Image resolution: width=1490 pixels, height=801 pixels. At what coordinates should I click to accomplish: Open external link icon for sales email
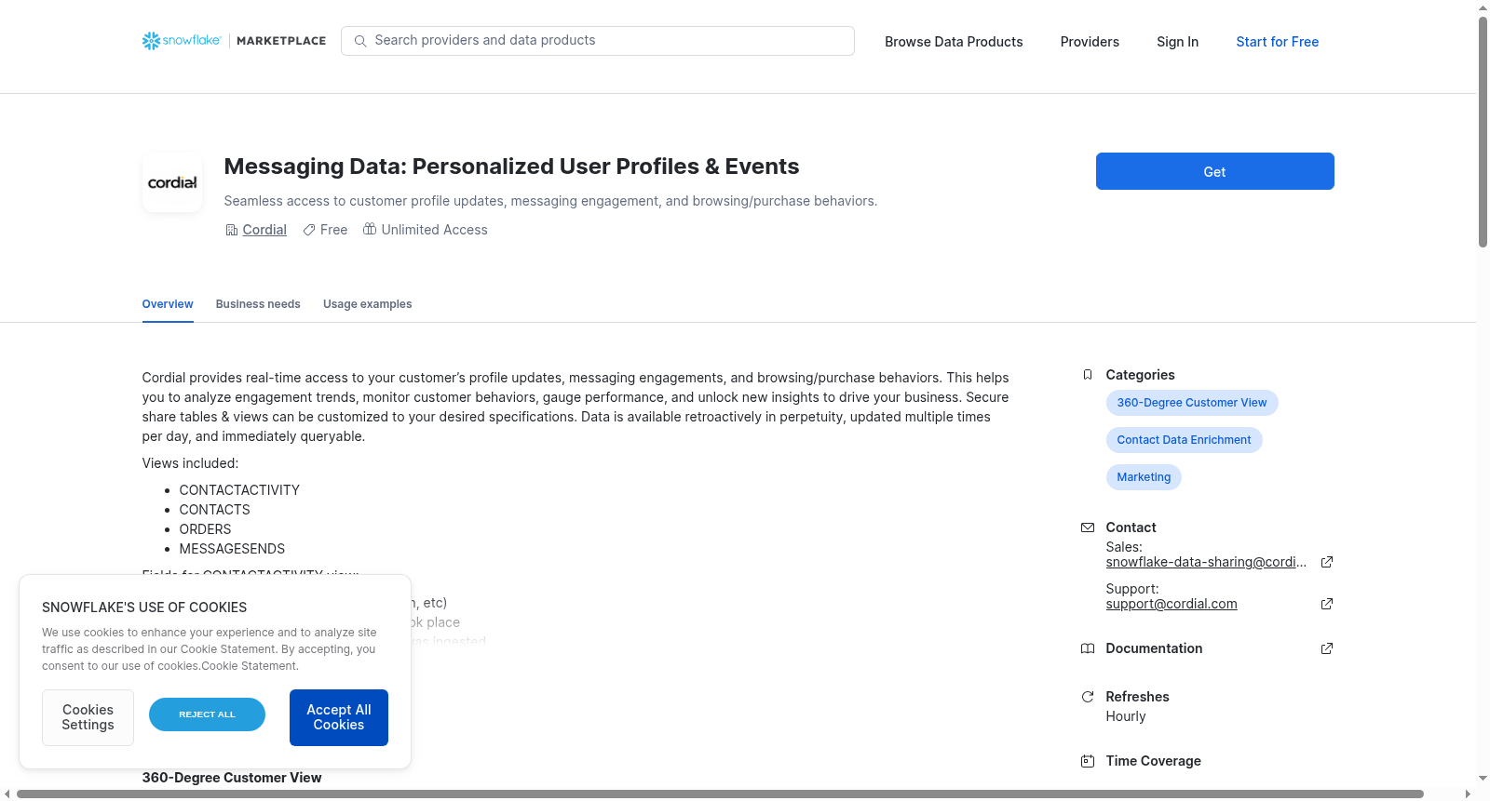coord(1327,562)
